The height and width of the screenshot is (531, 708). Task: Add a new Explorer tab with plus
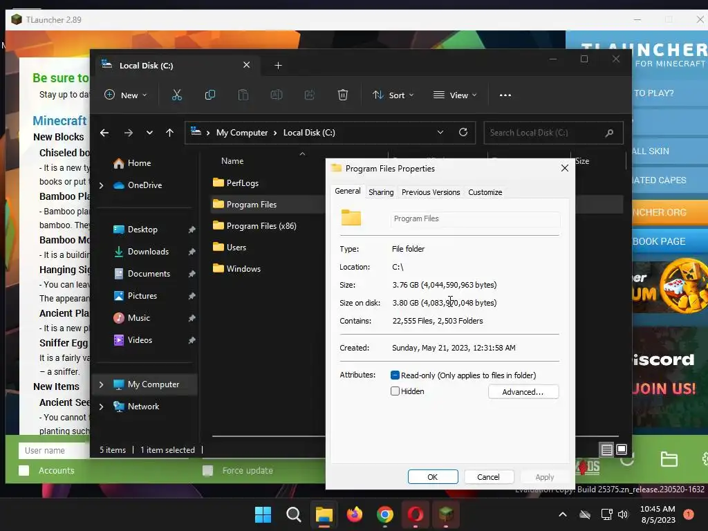(x=278, y=66)
